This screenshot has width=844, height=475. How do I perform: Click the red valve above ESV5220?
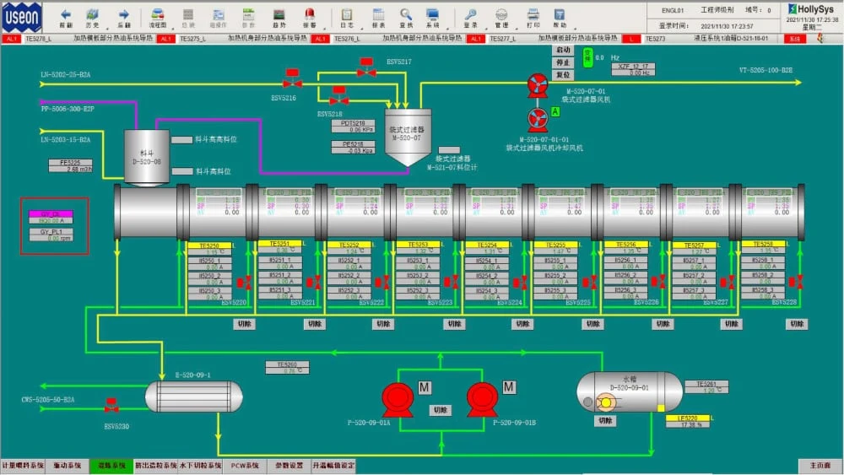point(244,282)
